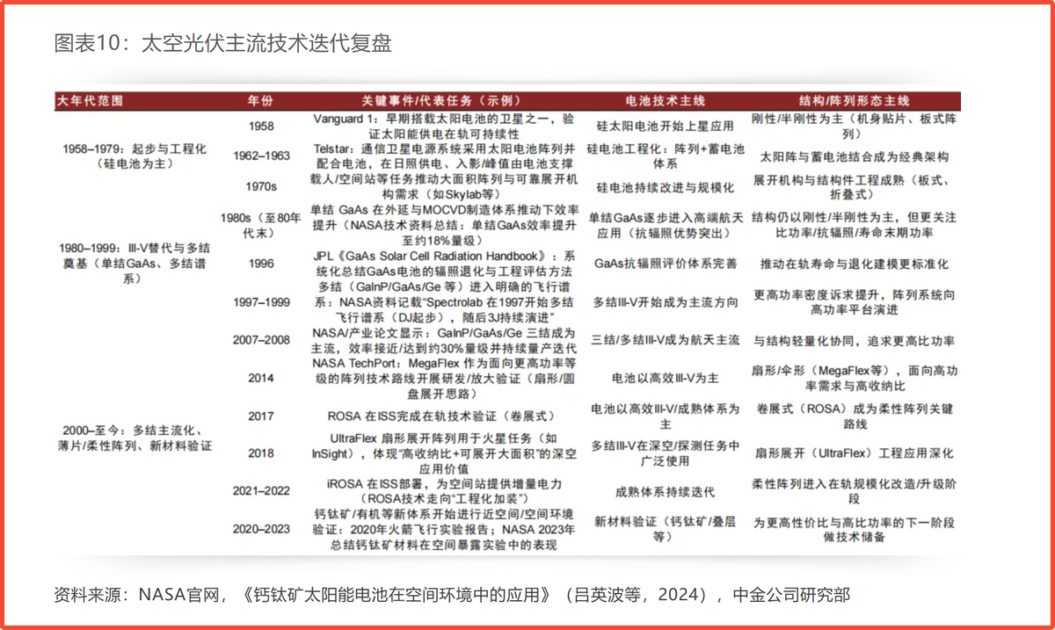Select the 大年代范围 column header
This screenshot has width=1055, height=630.
pos(90,101)
